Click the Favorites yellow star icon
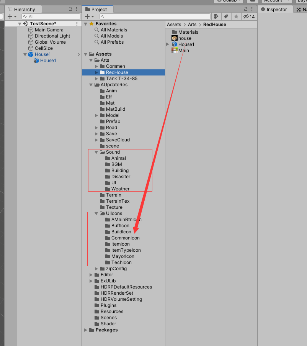The image size is (307, 346). point(91,24)
